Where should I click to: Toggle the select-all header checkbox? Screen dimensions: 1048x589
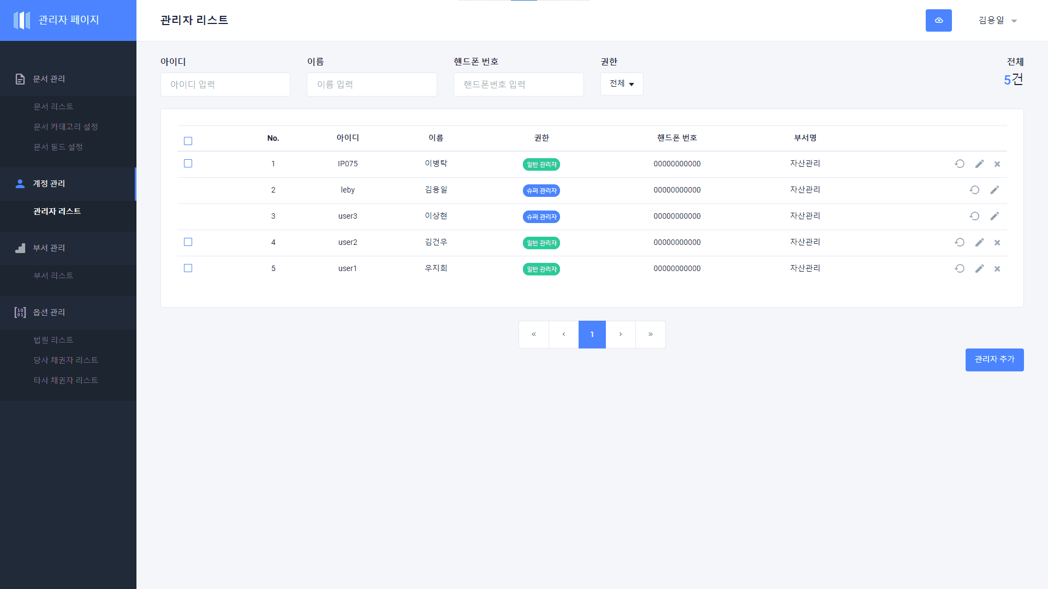[188, 141]
